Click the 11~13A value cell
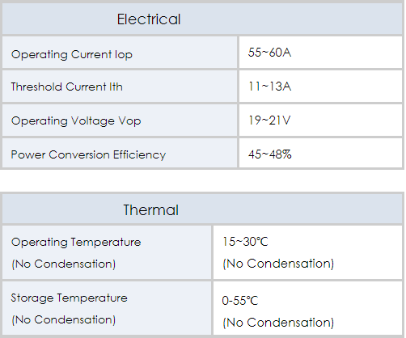Image resolution: width=406 pixels, height=338 pixels. [x=320, y=87]
